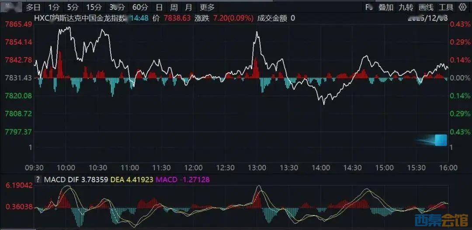The width and height of the screenshot is (472, 230).
Task: Click the blue floating square icon
Action: point(441,140)
